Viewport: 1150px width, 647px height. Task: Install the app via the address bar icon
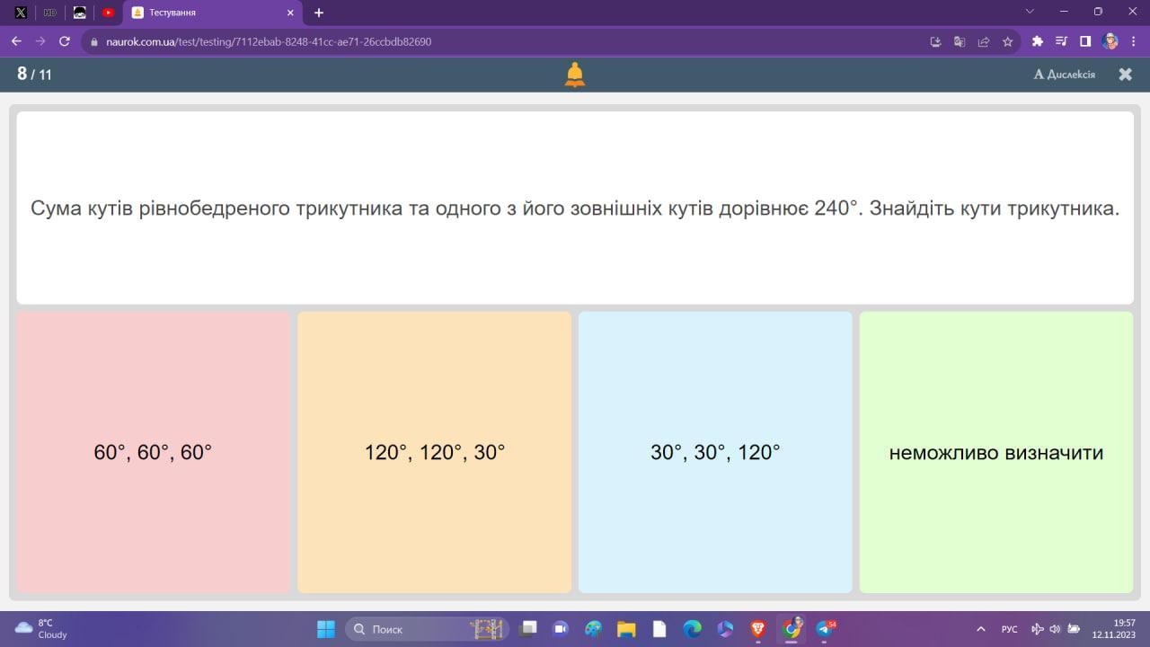click(x=935, y=41)
